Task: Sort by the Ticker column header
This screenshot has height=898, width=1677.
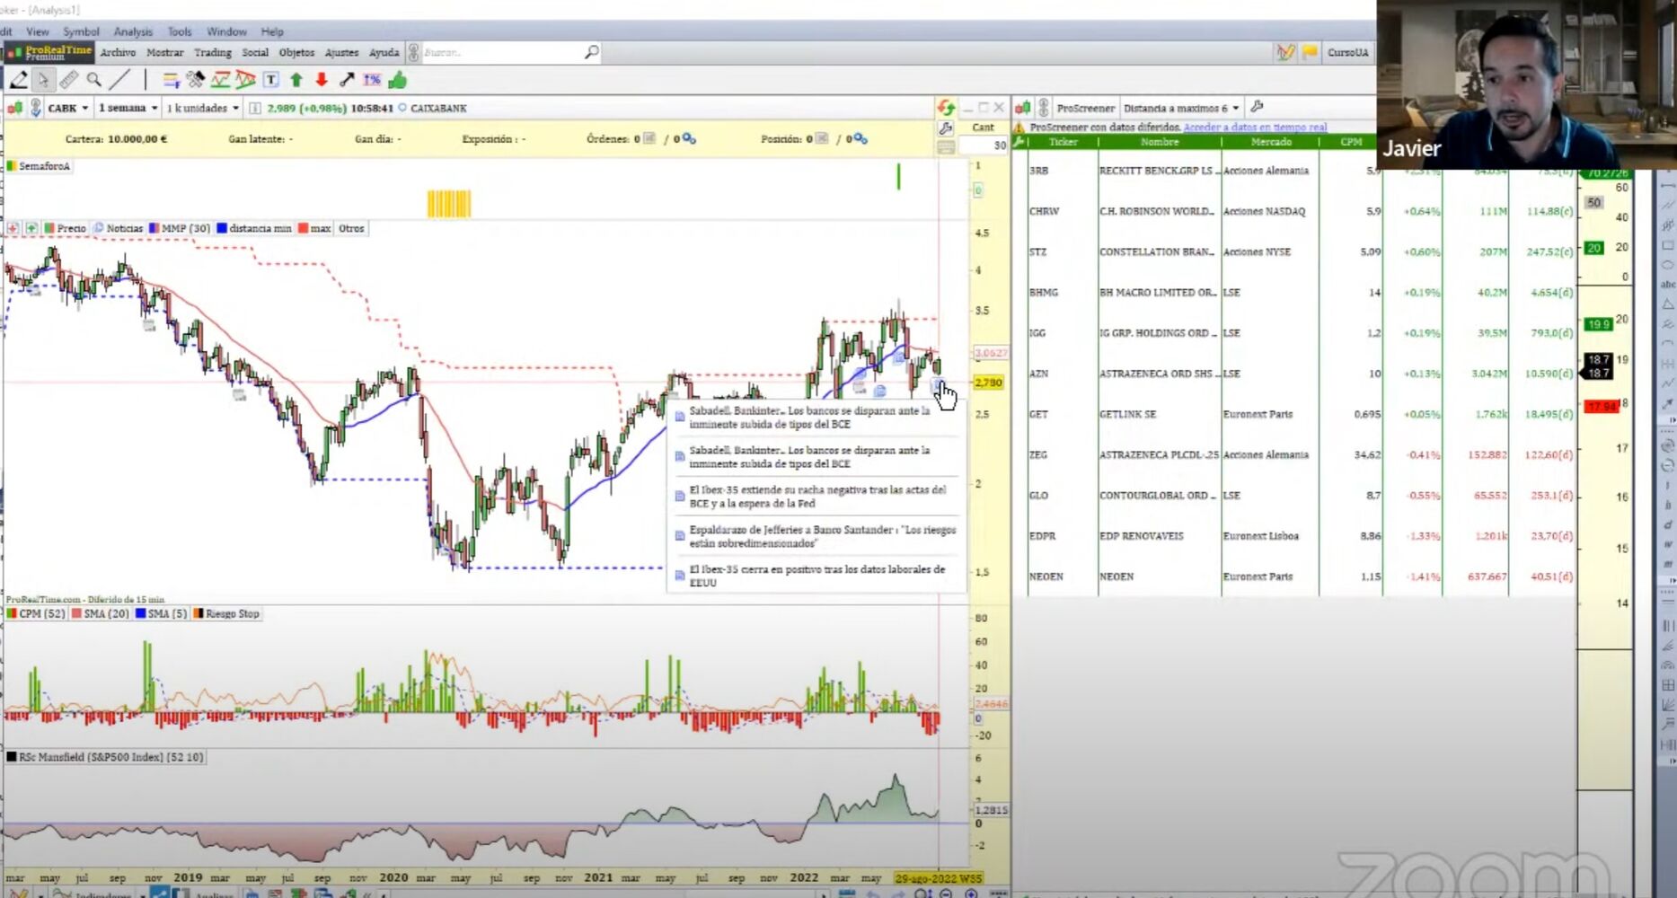Action: point(1063,142)
